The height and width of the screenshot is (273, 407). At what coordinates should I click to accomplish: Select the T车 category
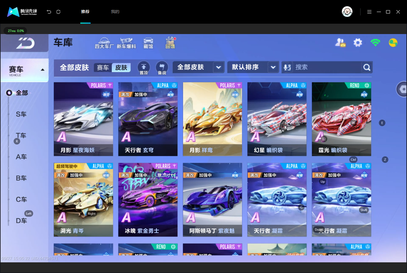tap(21, 136)
